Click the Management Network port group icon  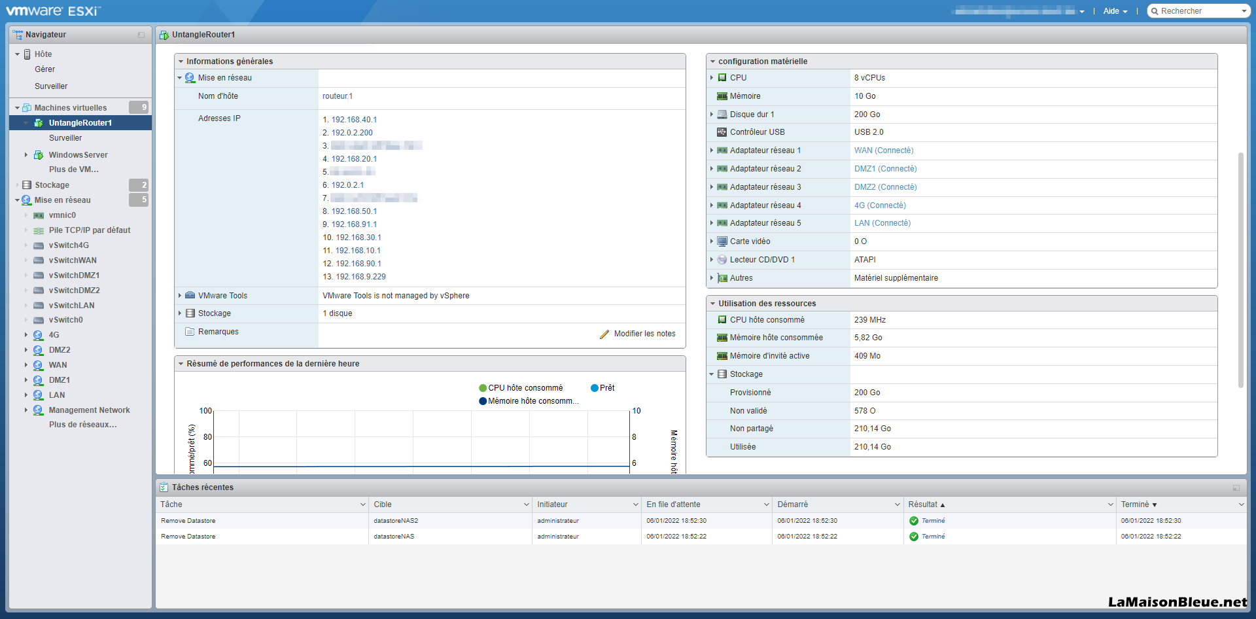pyautogui.click(x=38, y=410)
